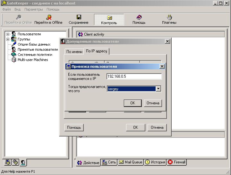Open the Вид menu
Viewport: 231px width, 175px height.
(18, 9)
